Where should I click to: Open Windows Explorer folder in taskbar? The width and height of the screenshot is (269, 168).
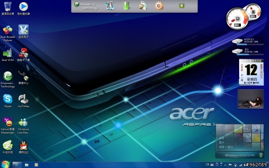pyautogui.click(x=26, y=165)
